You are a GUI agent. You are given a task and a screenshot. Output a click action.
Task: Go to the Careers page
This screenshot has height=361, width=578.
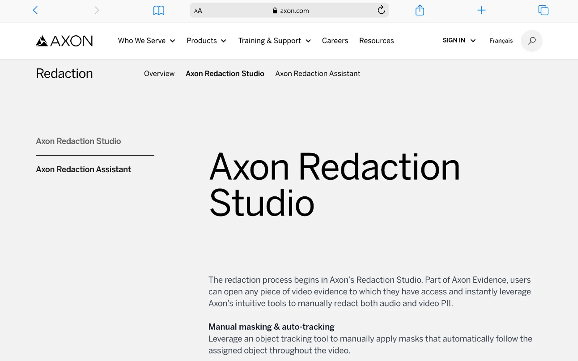pos(335,41)
